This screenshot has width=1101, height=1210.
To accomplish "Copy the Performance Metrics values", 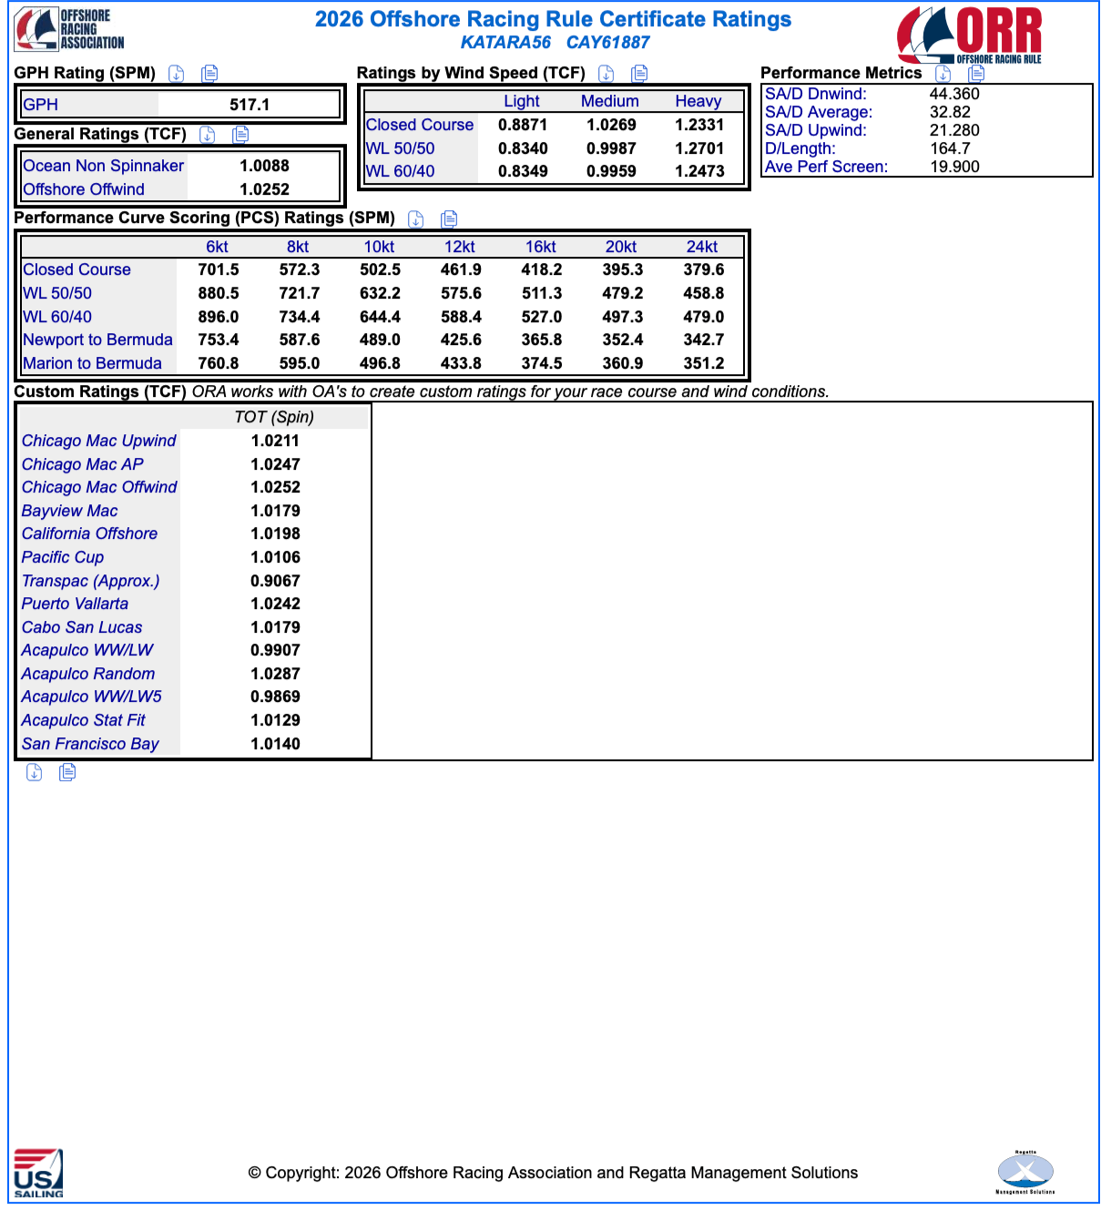I will [x=976, y=74].
